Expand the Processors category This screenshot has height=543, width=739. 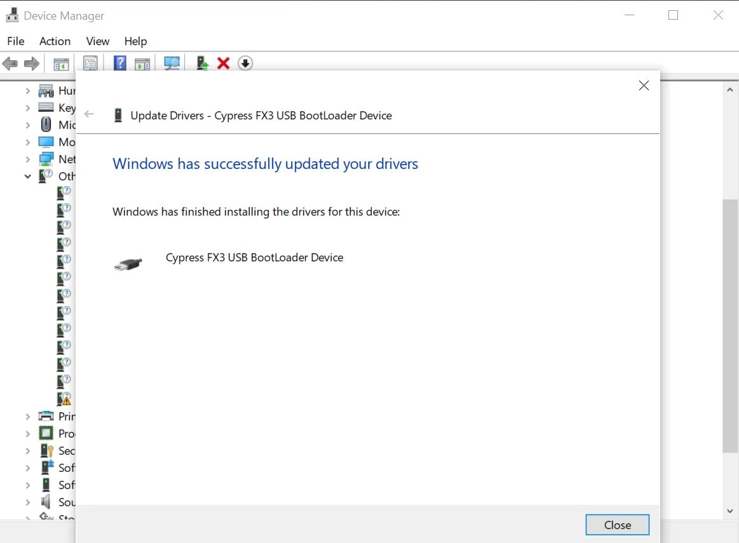pos(27,434)
